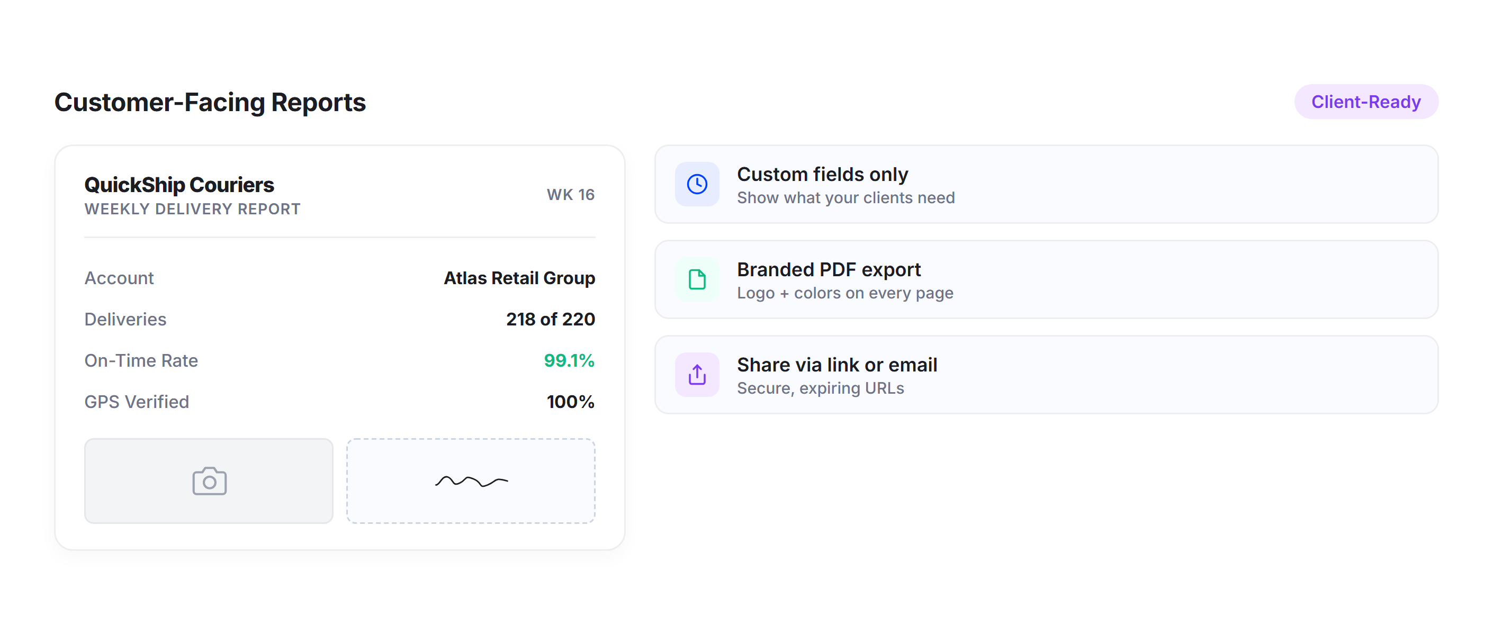1493x635 pixels.
Task: Click the WEEKLY DELIVERY REPORT subtitle
Action: (192, 209)
